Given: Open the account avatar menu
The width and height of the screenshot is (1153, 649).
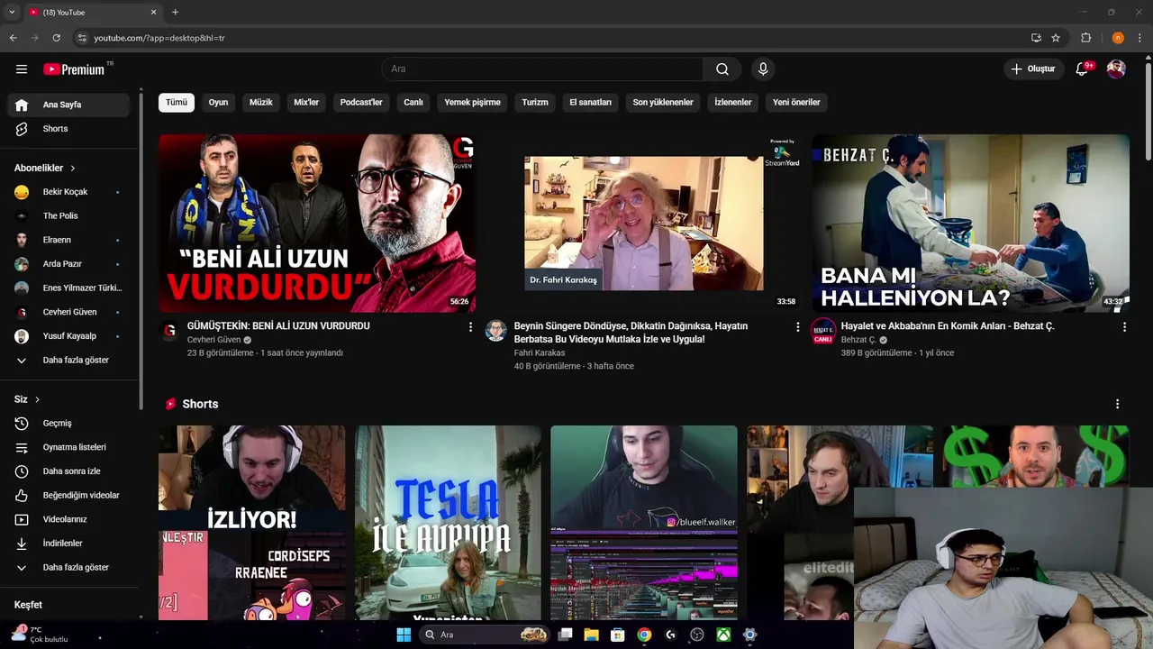Looking at the screenshot, I should [1116, 69].
